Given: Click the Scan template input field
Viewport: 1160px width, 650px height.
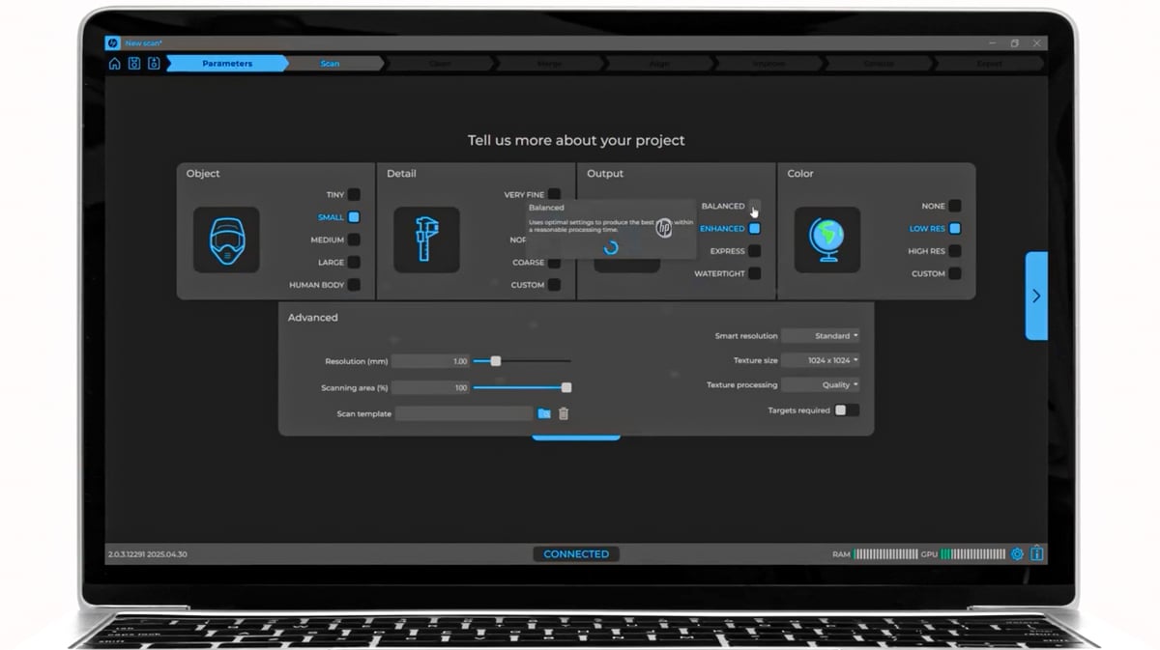Looking at the screenshot, I should [464, 413].
